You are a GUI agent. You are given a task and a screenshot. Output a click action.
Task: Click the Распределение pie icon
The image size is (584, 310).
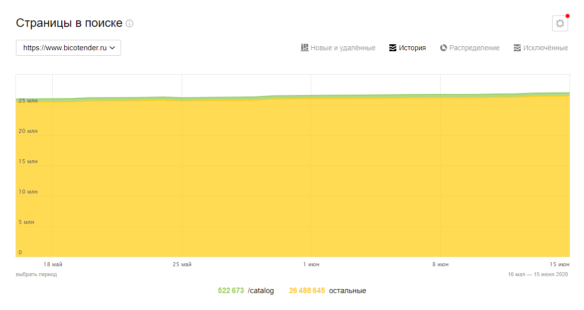(x=443, y=48)
